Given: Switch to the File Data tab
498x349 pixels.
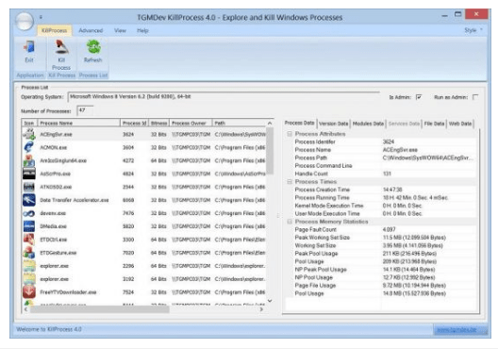Looking at the screenshot, I should click(434, 124).
